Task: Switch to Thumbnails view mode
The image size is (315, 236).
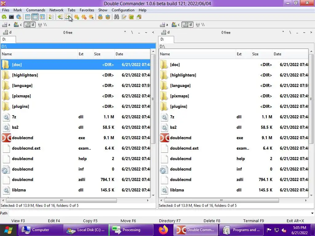Action: [42, 17]
